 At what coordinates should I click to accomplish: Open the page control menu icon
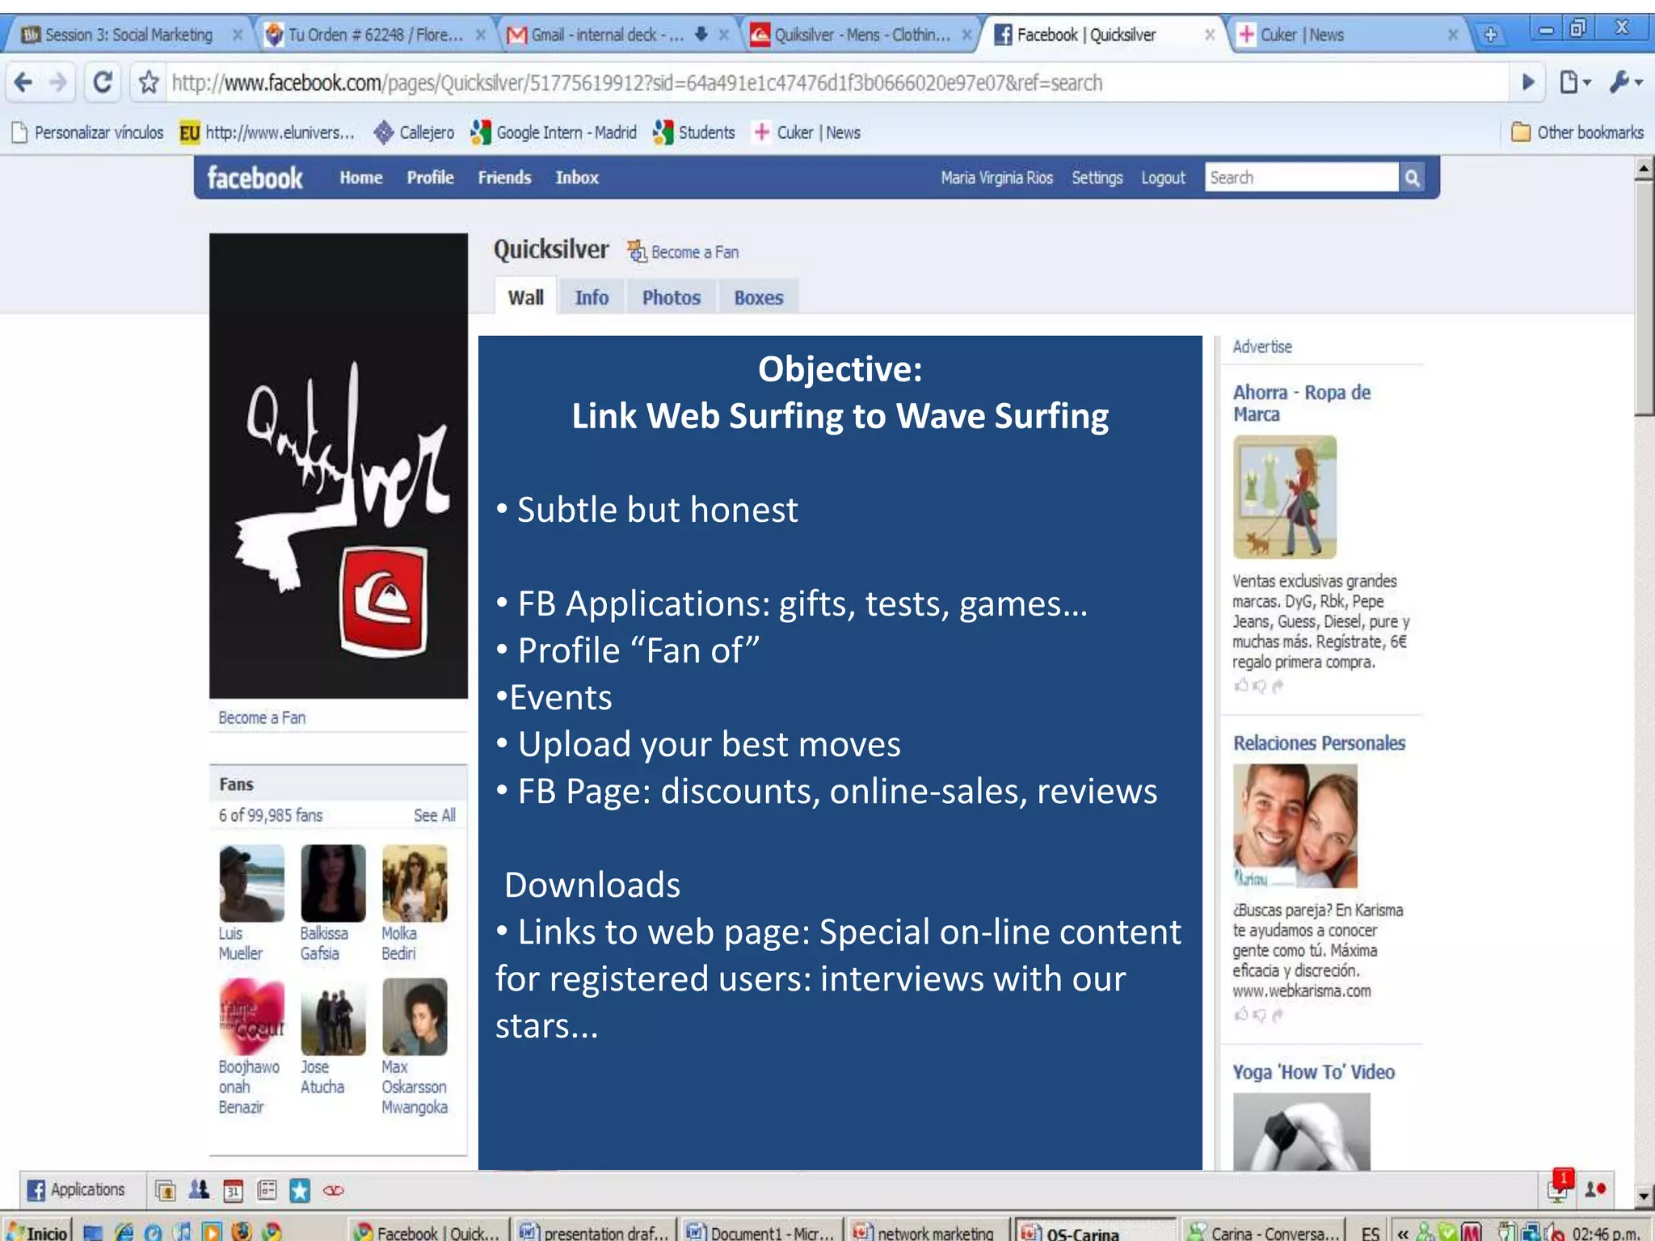click(1574, 82)
